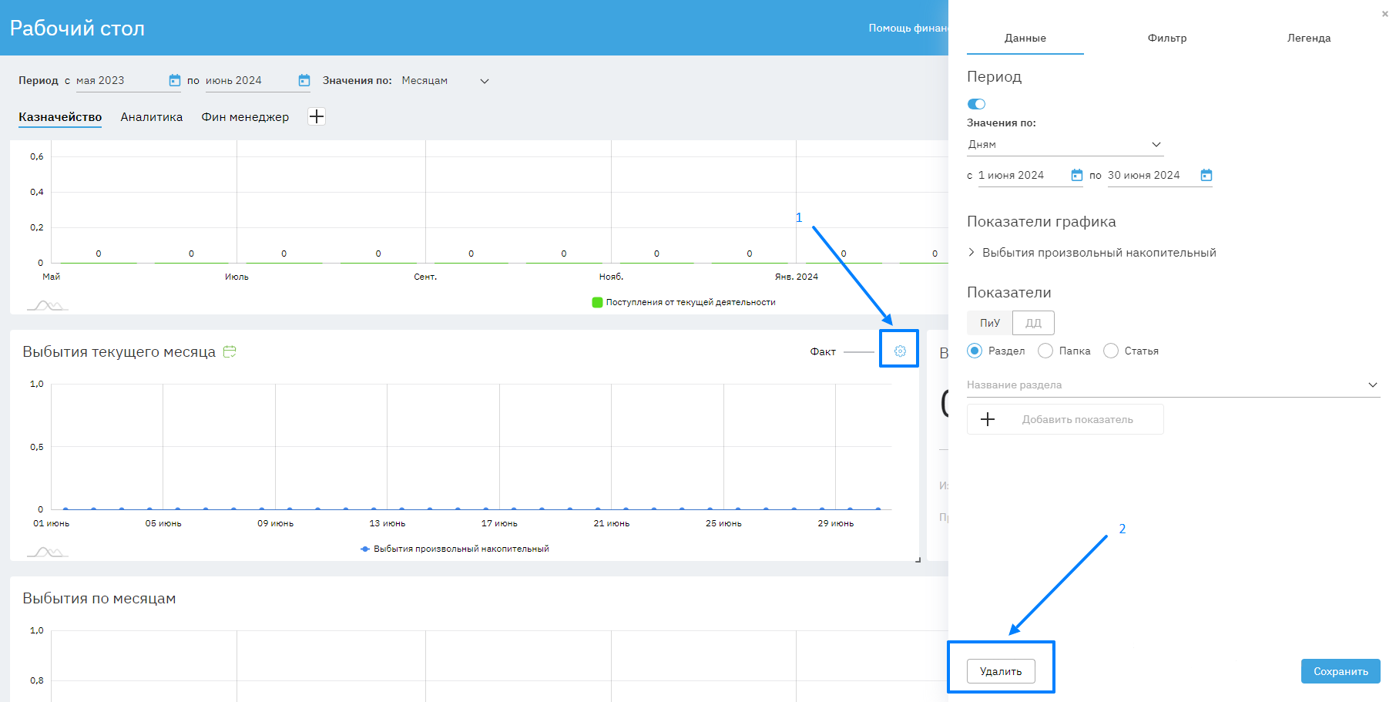
Task: Select the Папка radio option
Action: [x=1045, y=351]
